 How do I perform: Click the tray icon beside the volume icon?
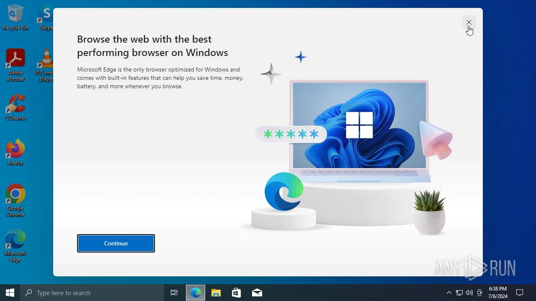[479, 293]
